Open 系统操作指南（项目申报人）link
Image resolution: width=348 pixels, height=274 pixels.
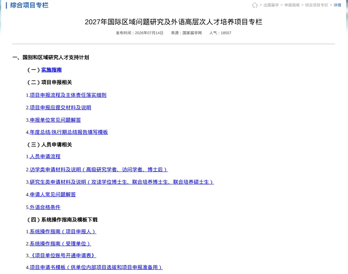[x=63, y=231]
